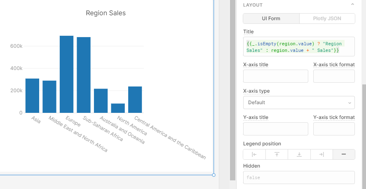Click the vertical scrollbar beside the canvas
Image resolution: width=366 pixels, height=189 pixels.
pos(233,90)
